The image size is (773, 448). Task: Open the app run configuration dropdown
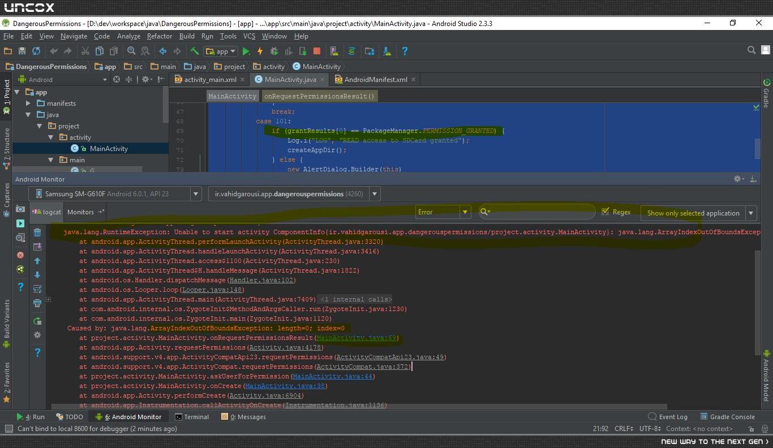pyautogui.click(x=221, y=51)
